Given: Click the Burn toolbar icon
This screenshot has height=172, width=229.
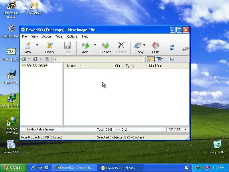Looking at the screenshot, I should click(x=156, y=48).
